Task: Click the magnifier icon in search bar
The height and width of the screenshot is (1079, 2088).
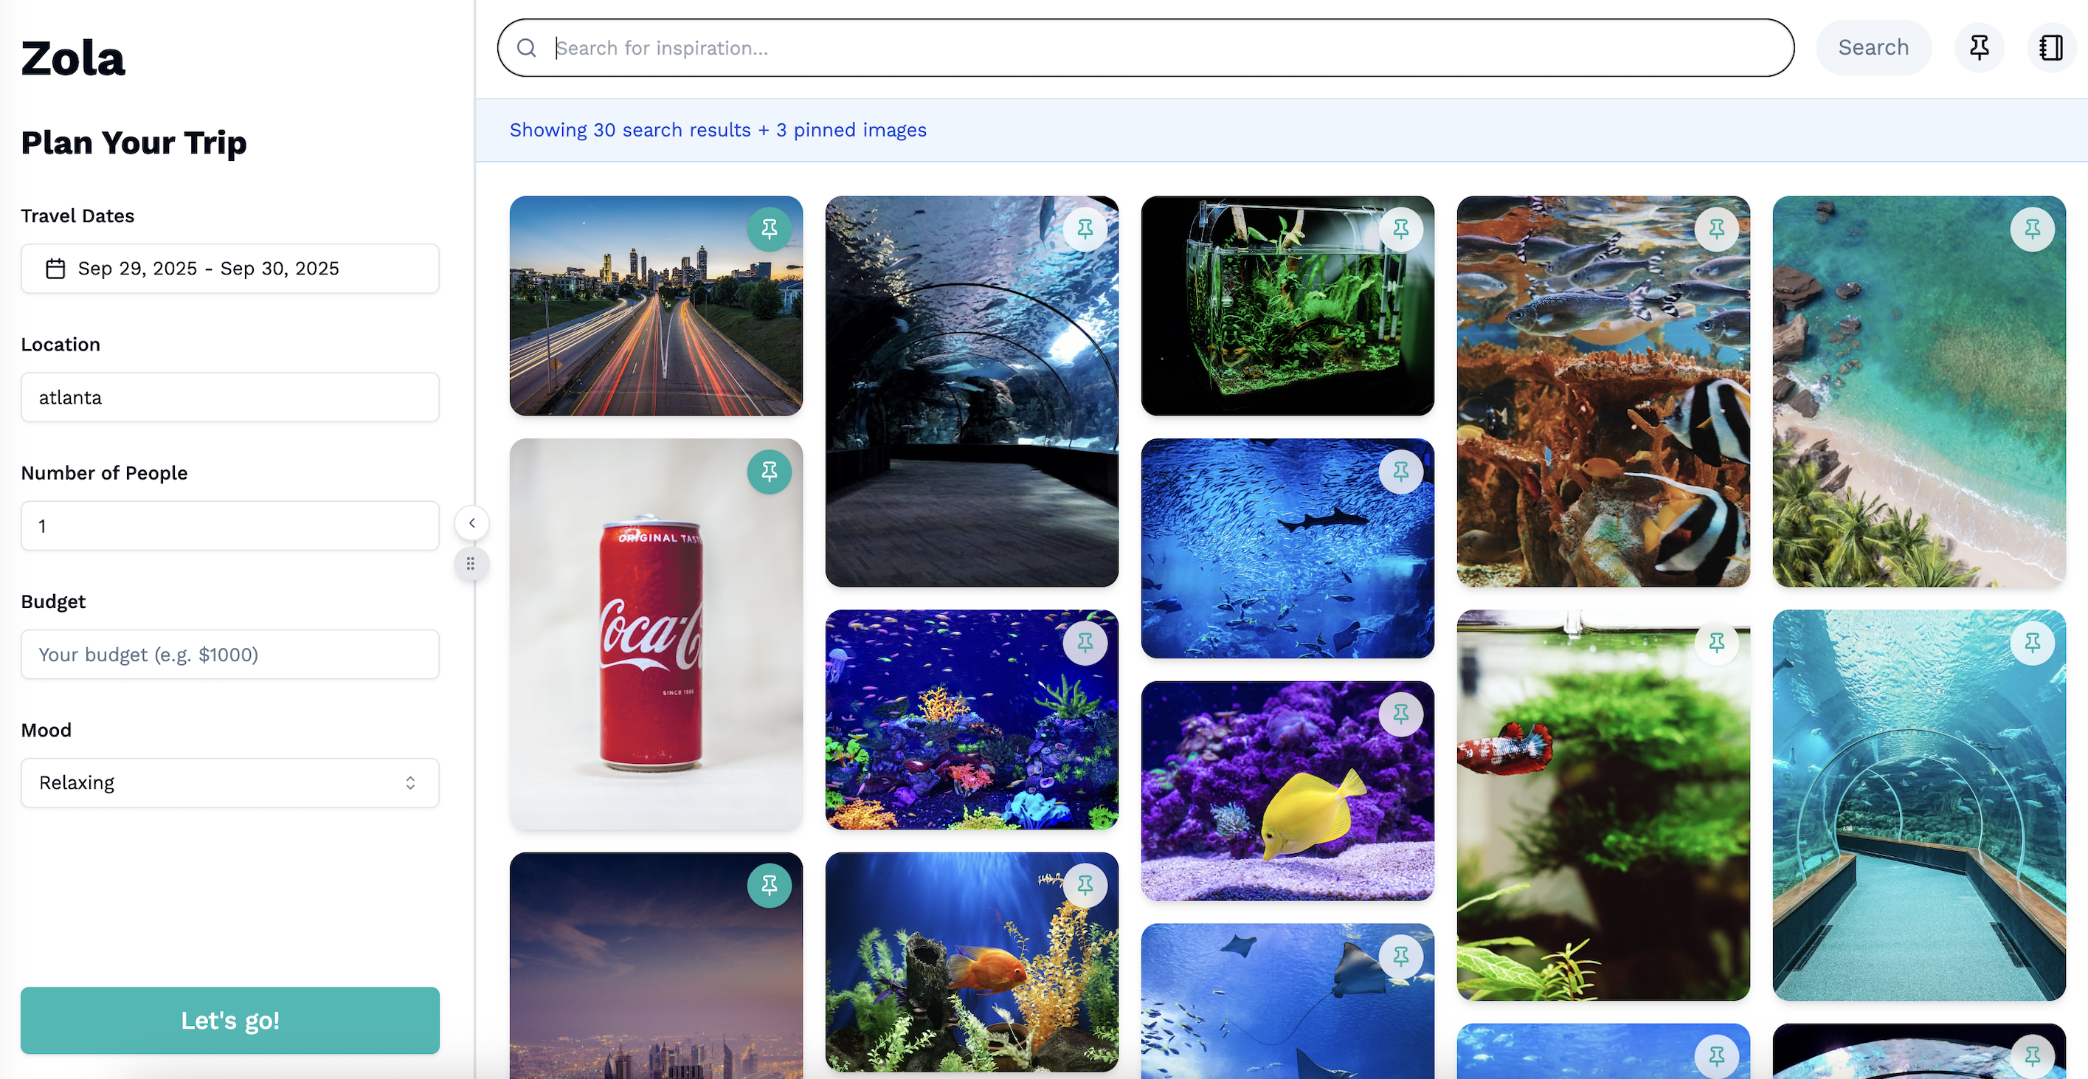Action: (526, 48)
